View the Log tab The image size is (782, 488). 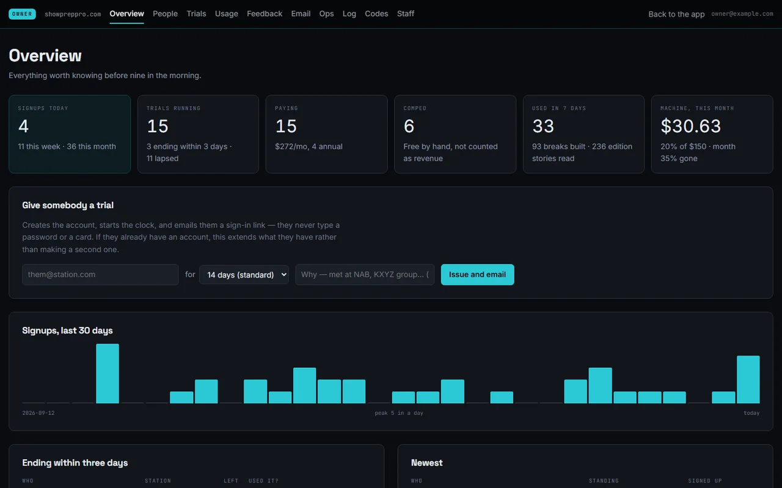click(x=349, y=13)
